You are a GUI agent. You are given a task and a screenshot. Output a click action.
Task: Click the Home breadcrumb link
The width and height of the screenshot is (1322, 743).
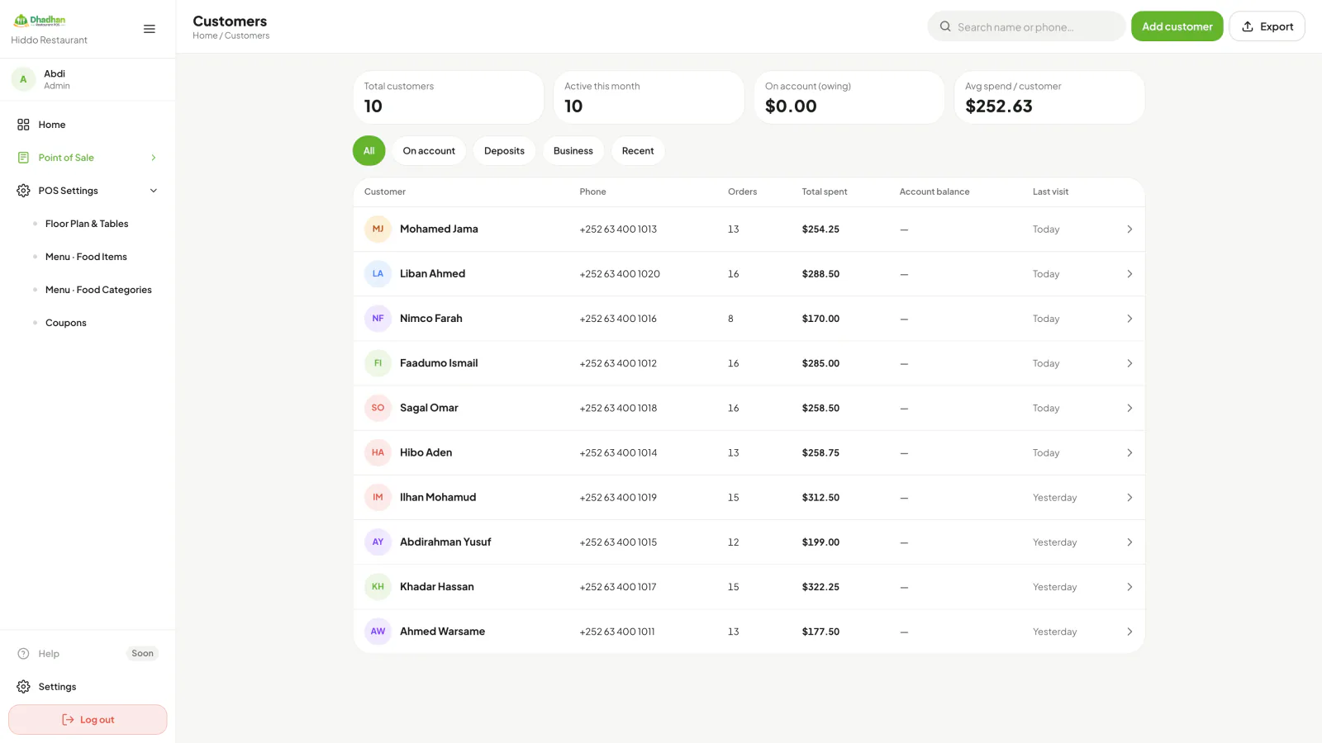pos(205,35)
